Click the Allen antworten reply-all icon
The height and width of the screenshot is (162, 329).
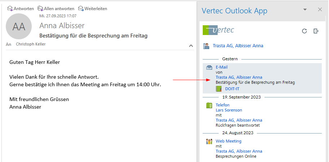pyautogui.click(x=40, y=8)
